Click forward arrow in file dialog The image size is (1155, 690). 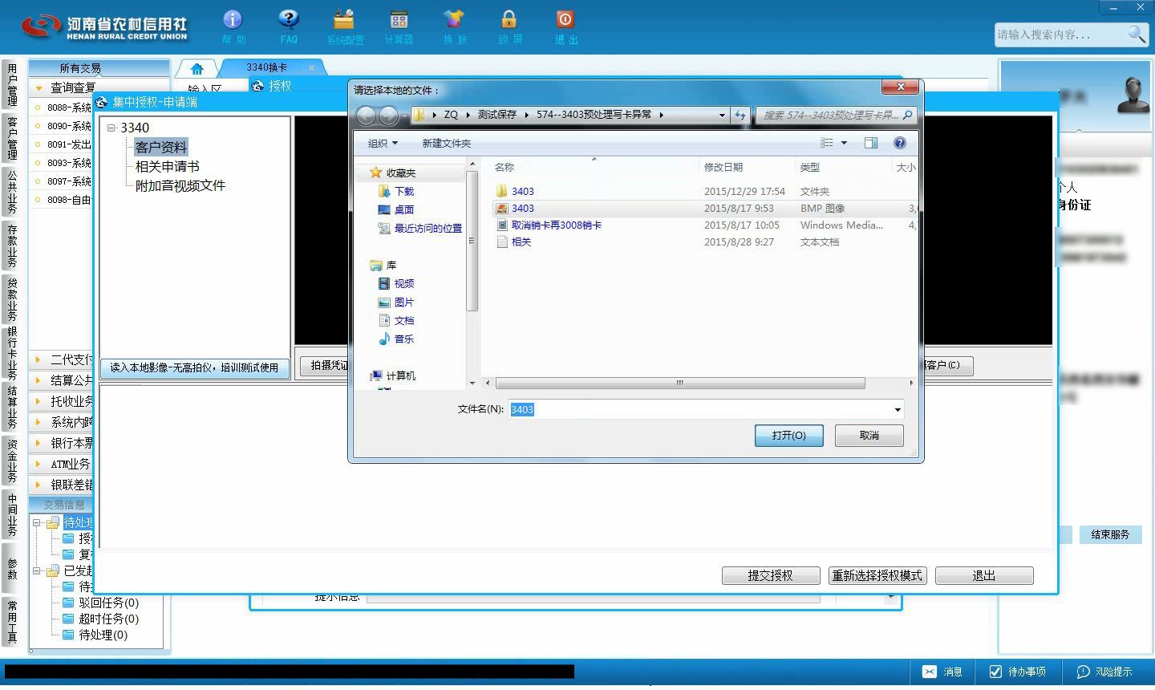[x=388, y=115]
